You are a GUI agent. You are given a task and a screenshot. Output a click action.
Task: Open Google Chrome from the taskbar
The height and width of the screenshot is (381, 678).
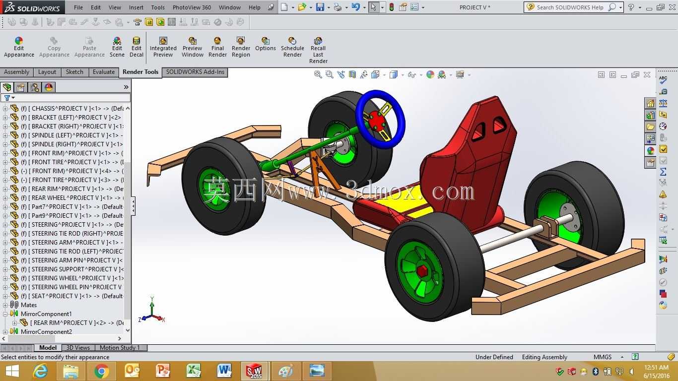101,371
